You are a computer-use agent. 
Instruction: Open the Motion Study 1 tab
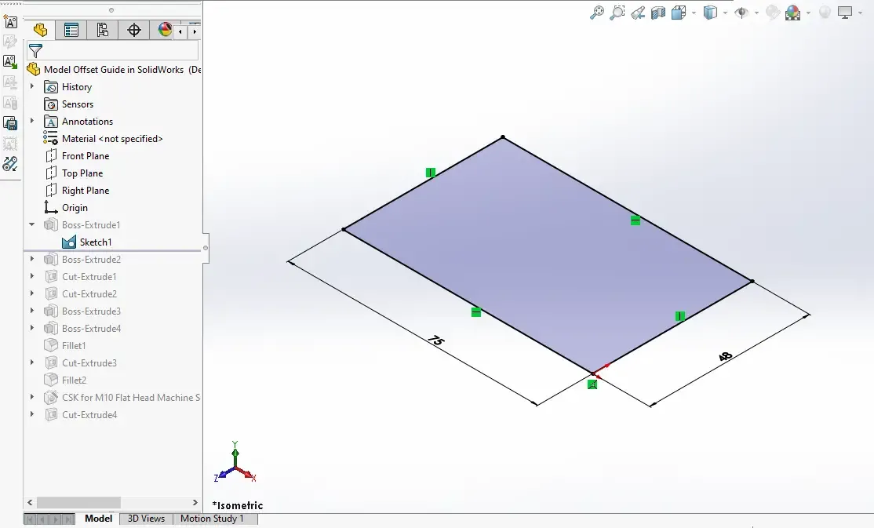pyautogui.click(x=212, y=519)
